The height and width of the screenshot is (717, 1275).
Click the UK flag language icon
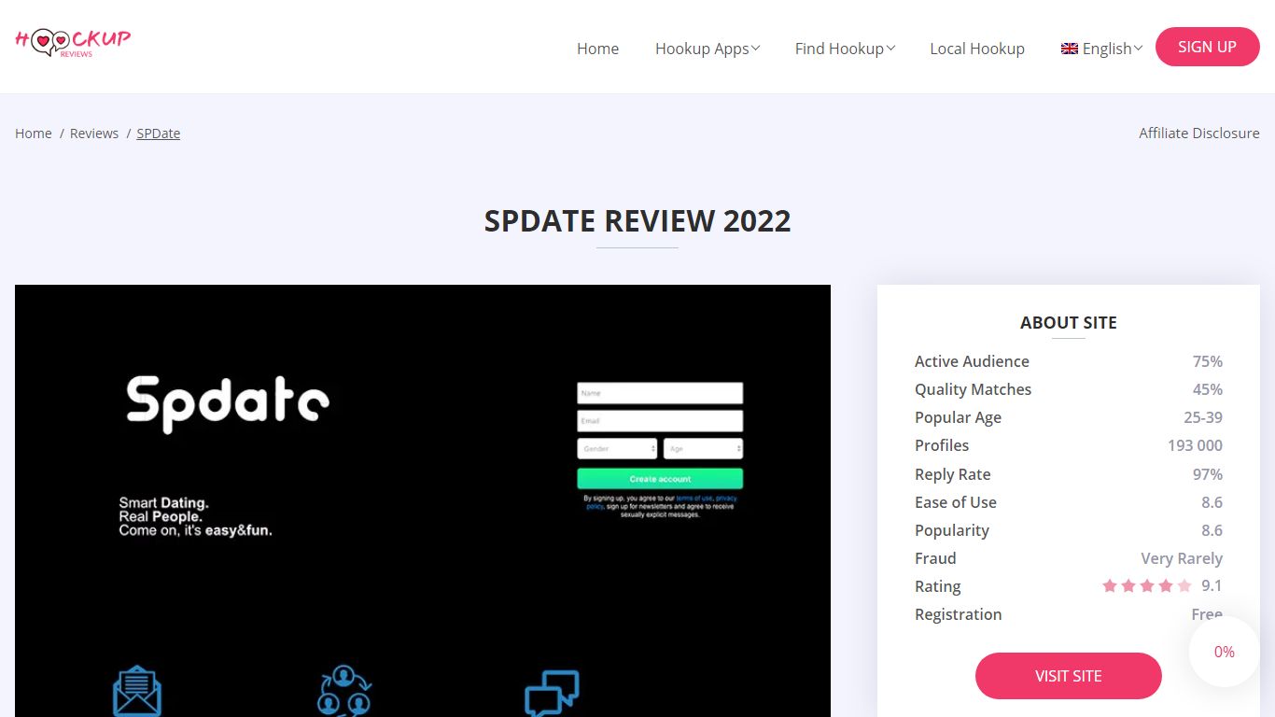1070,49
